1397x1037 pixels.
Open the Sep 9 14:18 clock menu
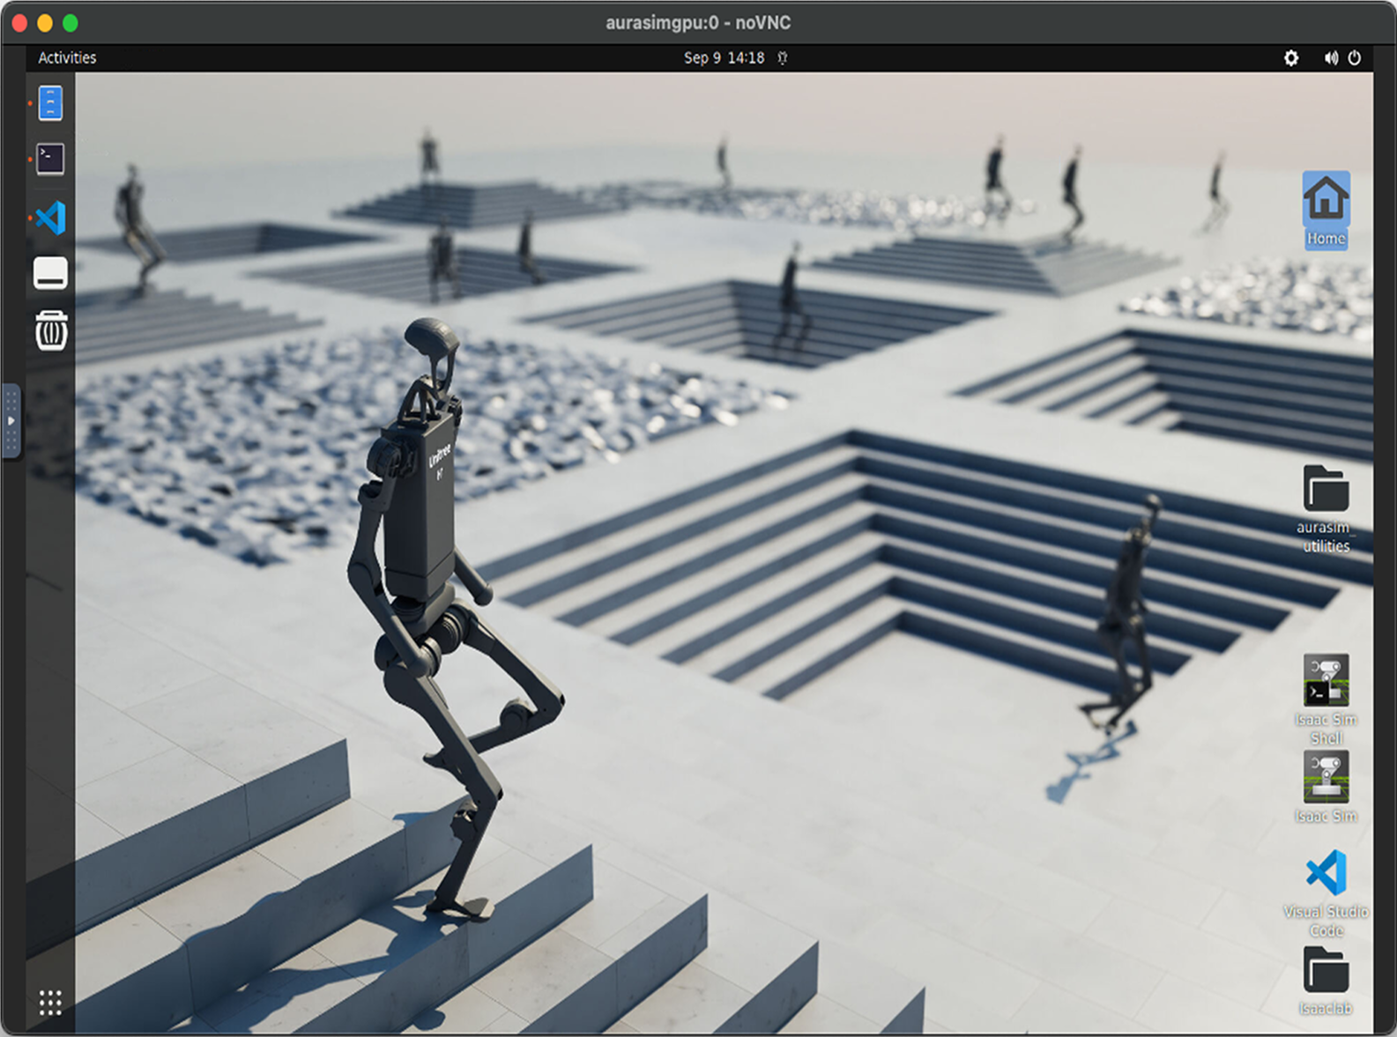pos(725,58)
